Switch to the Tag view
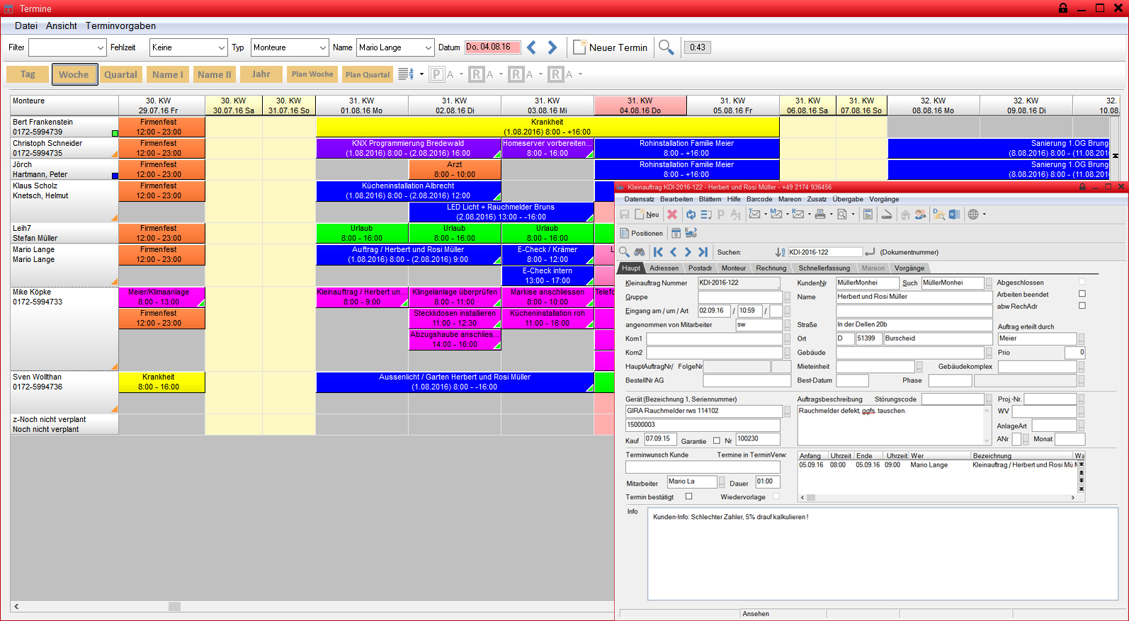Viewport: 1129px width, 621px height. [x=28, y=74]
